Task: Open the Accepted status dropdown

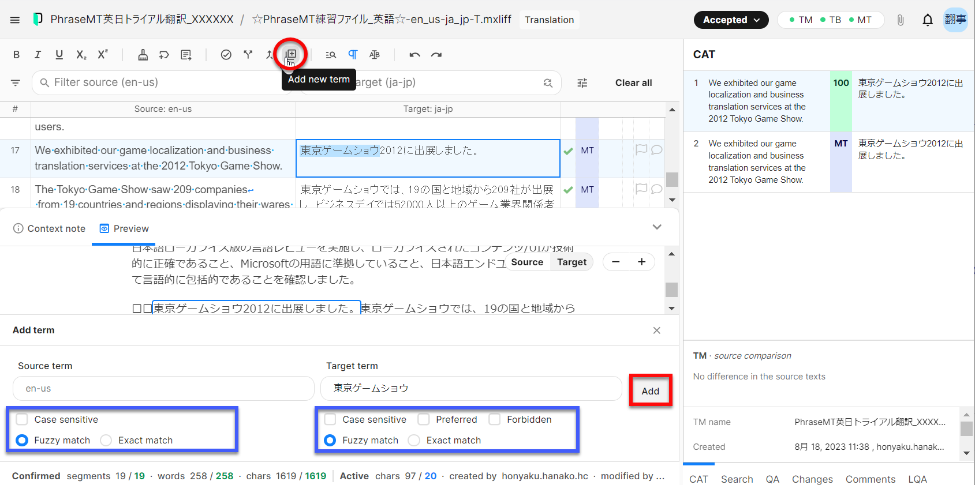Action: click(731, 20)
